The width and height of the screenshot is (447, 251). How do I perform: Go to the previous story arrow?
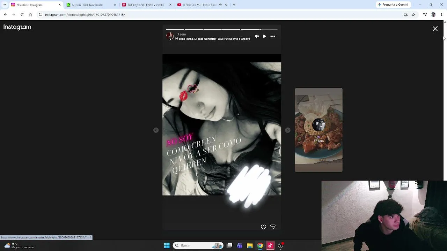point(156,130)
